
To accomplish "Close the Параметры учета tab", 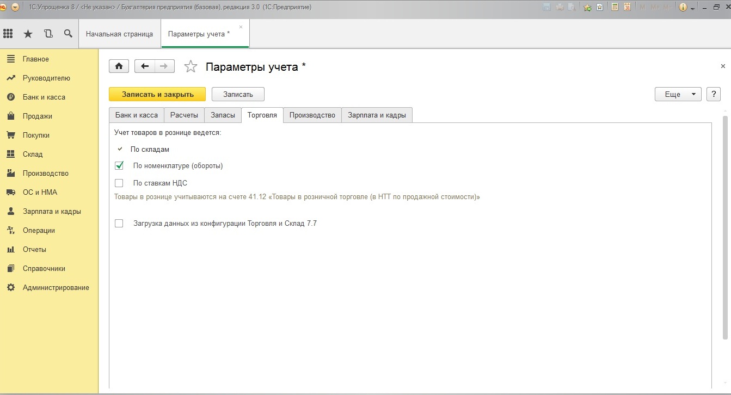I will tap(241, 27).
